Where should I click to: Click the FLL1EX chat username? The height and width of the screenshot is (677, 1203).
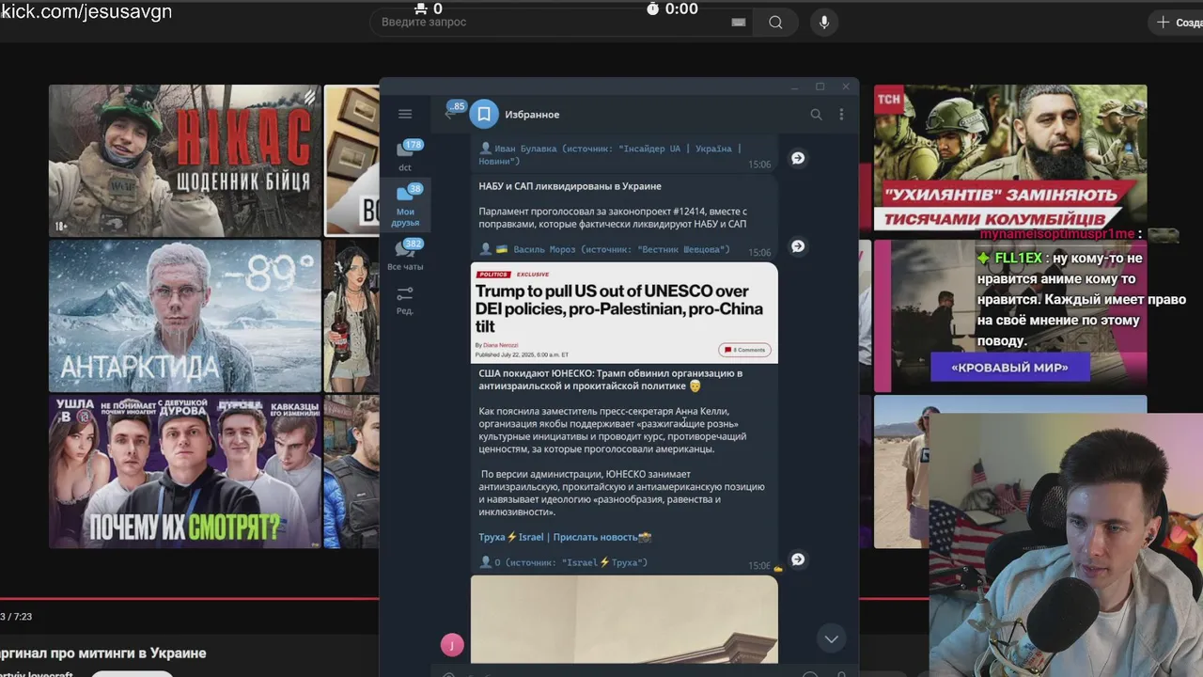(1019, 258)
